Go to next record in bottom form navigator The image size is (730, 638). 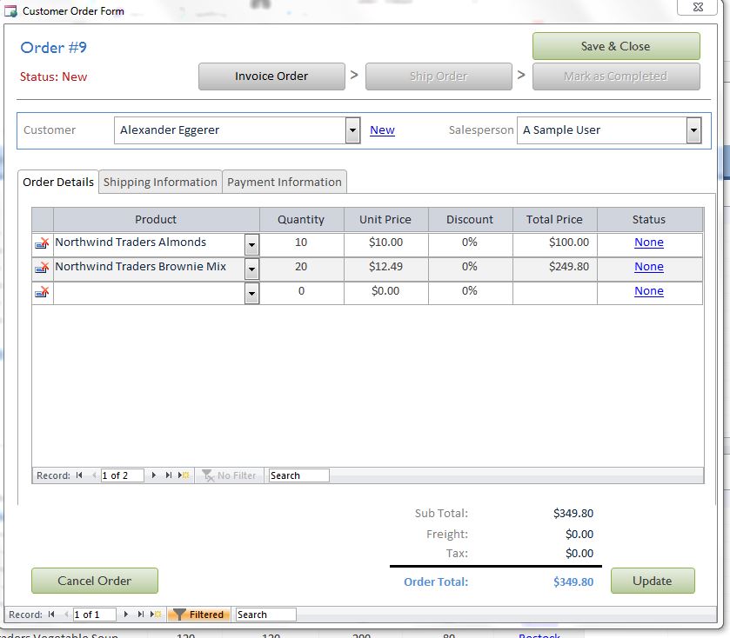125,615
